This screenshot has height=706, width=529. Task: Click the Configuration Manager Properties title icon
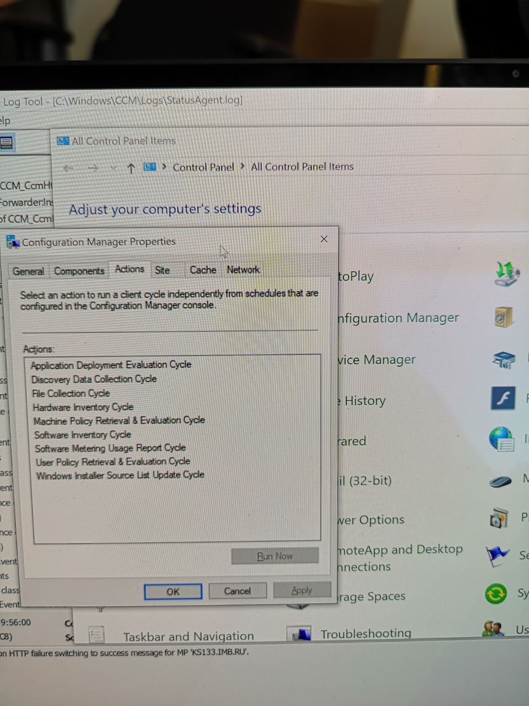pyautogui.click(x=13, y=242)
